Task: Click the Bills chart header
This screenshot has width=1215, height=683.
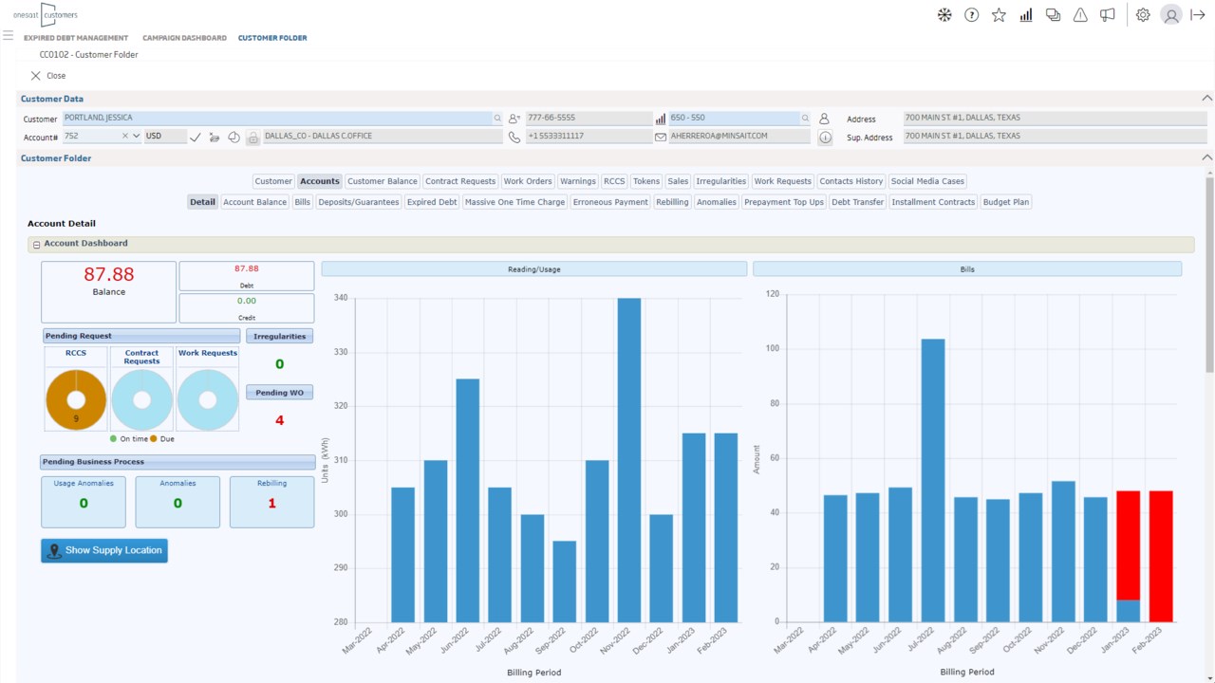Action: point(967,269)
